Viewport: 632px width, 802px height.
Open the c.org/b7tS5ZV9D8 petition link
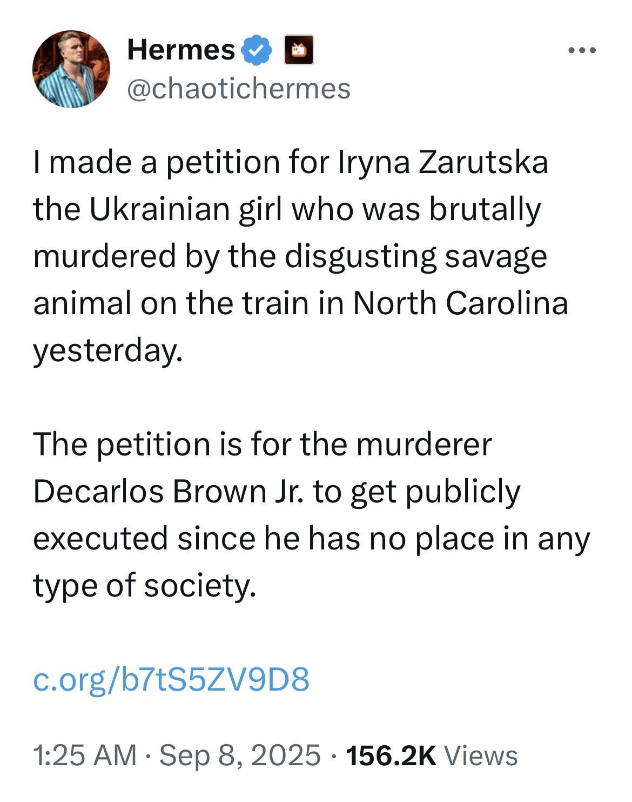click(171, 679)
